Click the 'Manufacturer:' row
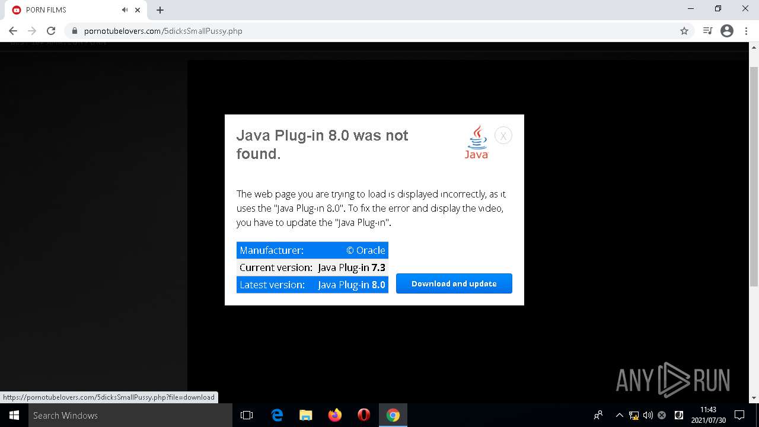 click(x=312, y=250)
